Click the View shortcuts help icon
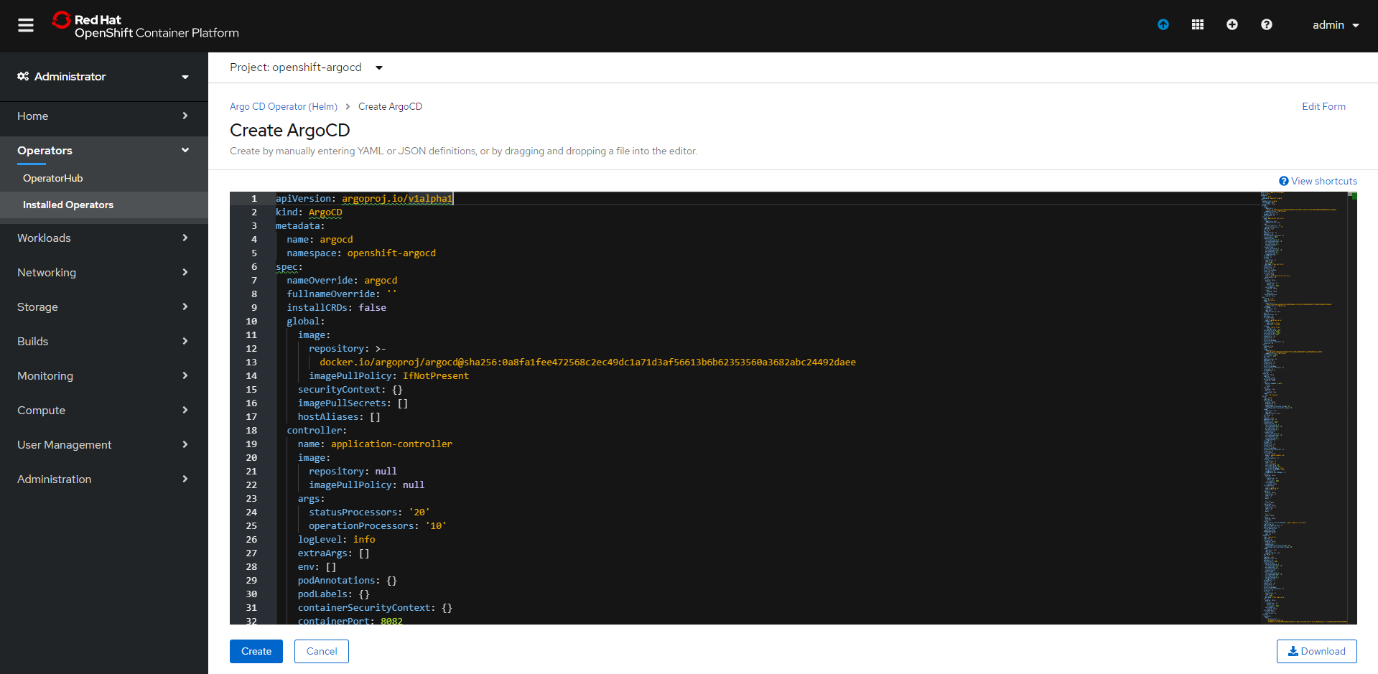The width and height of the screenshot is (1378, 674). click(1284, 181)
